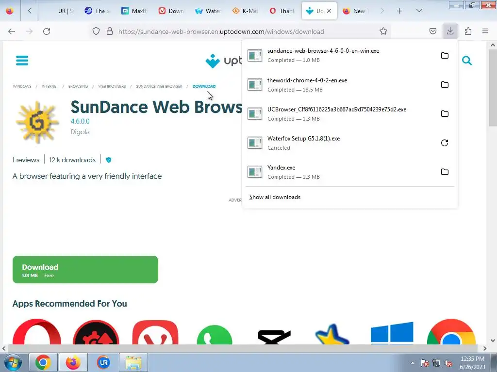
Task: Open the recommended Opera app icon
Action: click(x=37, y=331)
